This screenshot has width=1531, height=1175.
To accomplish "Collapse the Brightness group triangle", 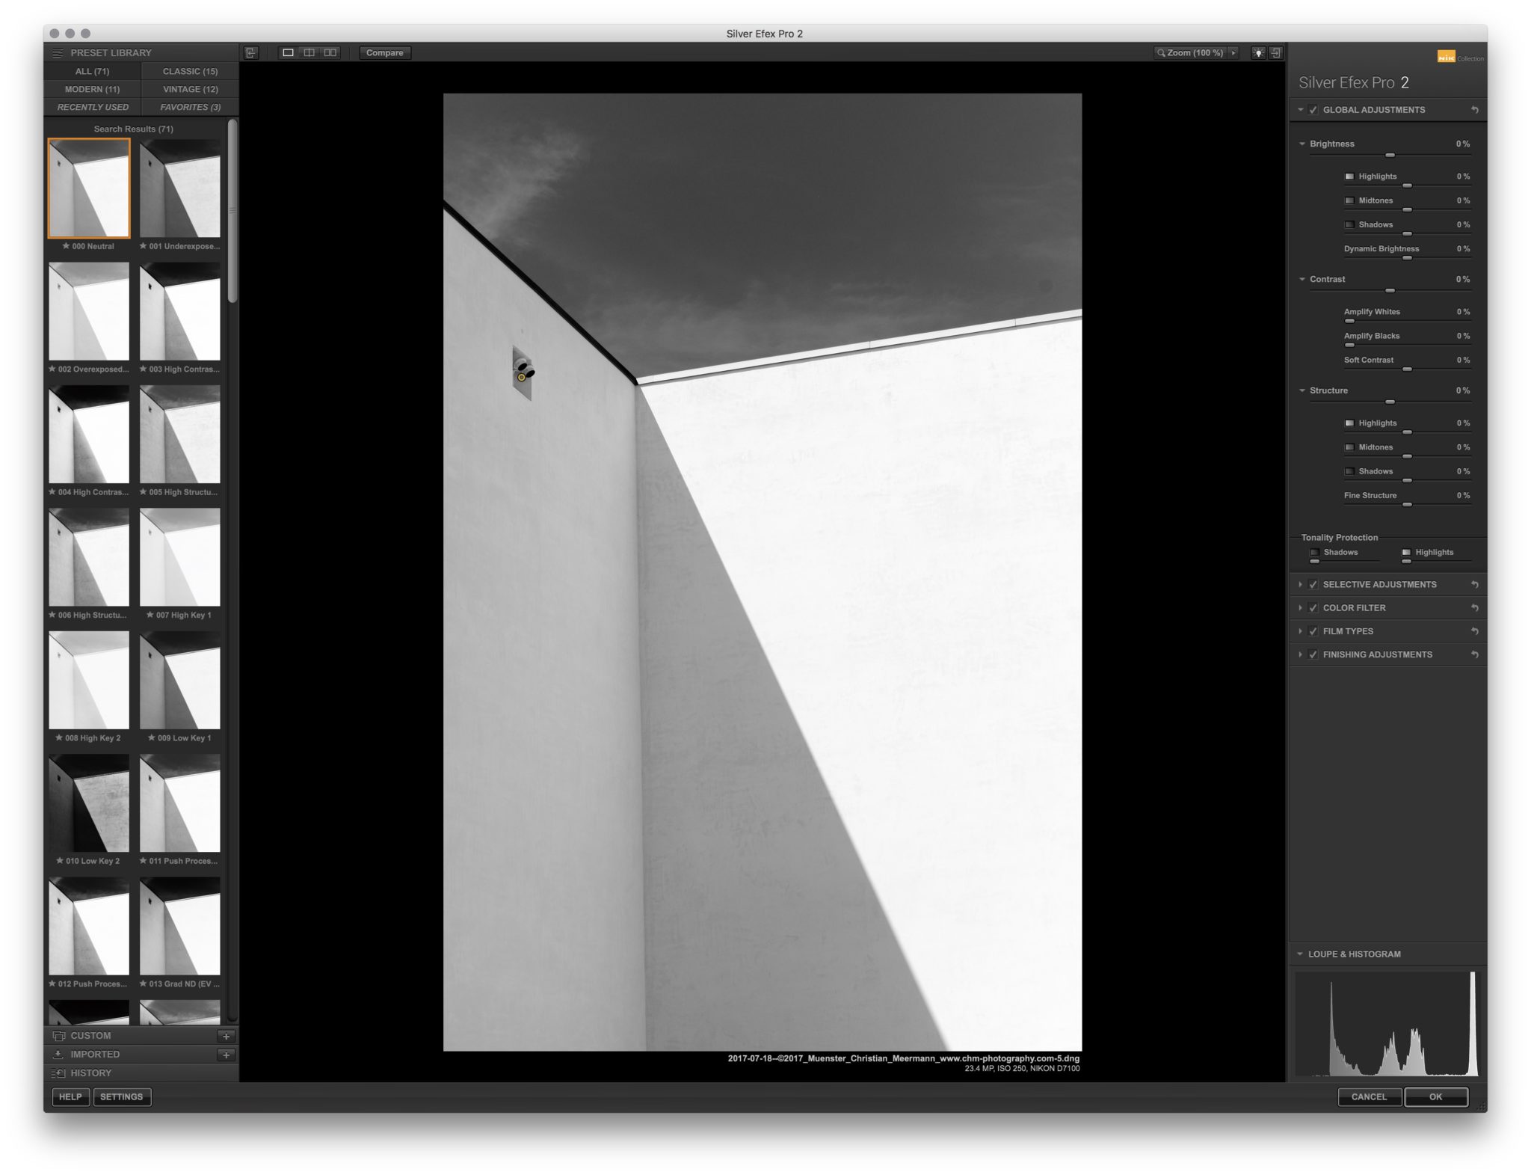I will [x=1302, y=144].
